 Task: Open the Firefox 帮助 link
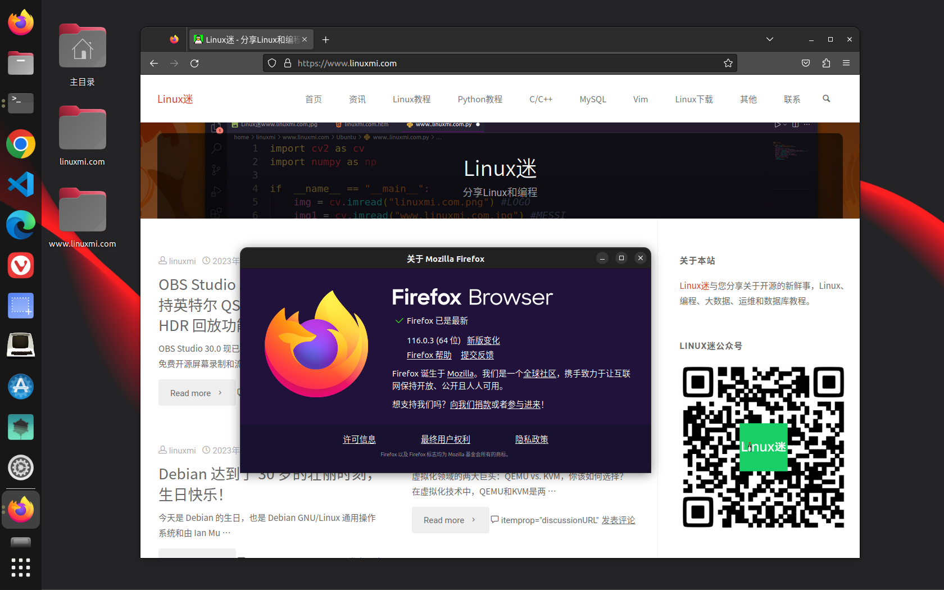coord(429,355)
